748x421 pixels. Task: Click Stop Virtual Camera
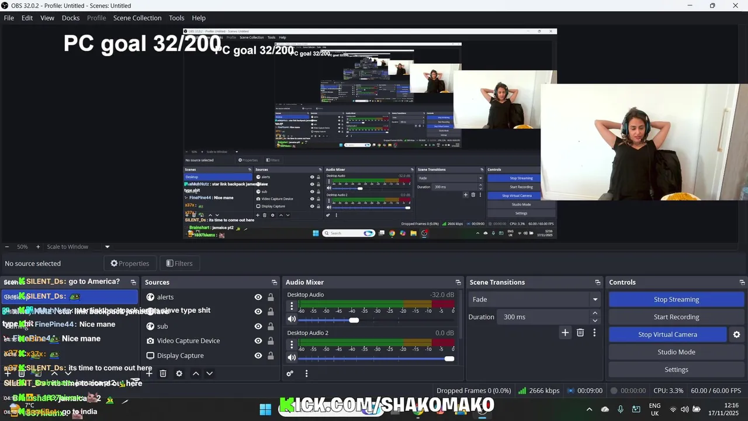(x=667, y=334)
